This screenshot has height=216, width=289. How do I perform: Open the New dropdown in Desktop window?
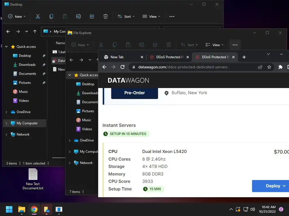17,17
